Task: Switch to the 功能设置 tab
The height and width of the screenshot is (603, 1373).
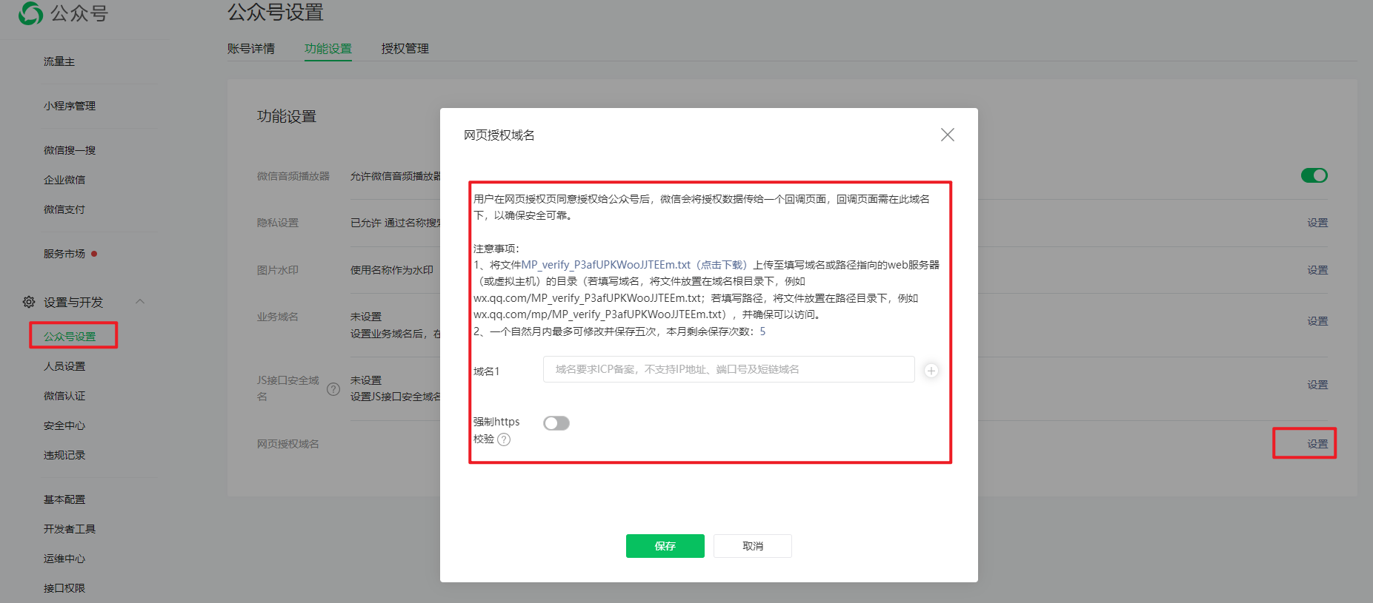Action: (x=328, y=48)
